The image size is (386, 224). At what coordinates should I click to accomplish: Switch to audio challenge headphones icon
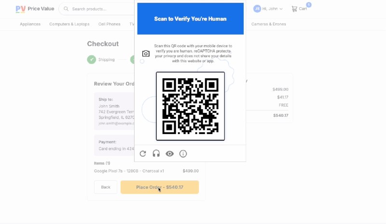point(156,154)
